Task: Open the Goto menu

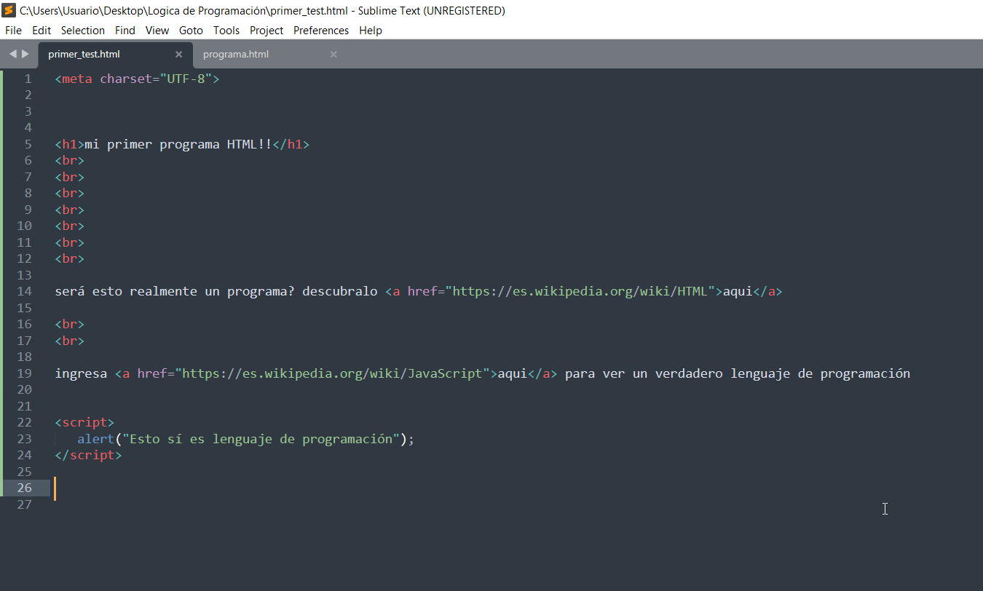Action: (x=191, y=31)
